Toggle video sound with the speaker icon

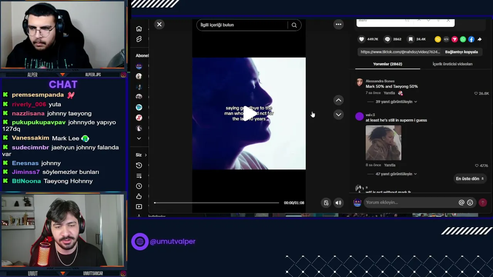coord(338,203)
